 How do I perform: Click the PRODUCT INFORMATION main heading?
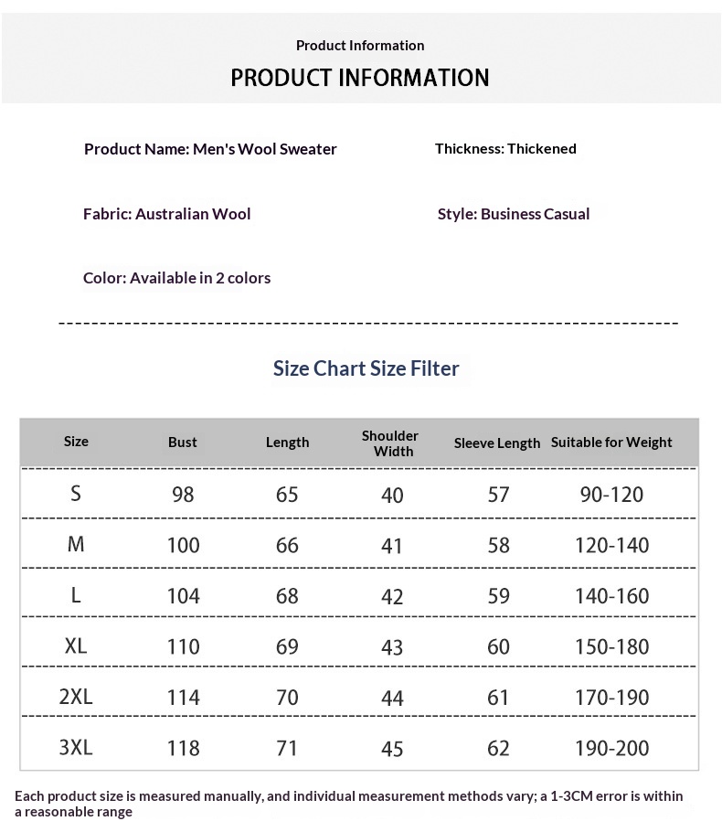[360, 78]
